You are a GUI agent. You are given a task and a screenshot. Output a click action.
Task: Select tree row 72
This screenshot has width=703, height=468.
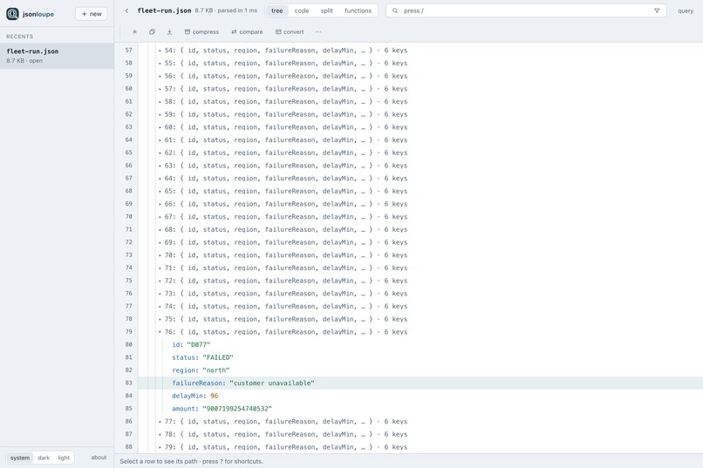[x=420, y=242]
